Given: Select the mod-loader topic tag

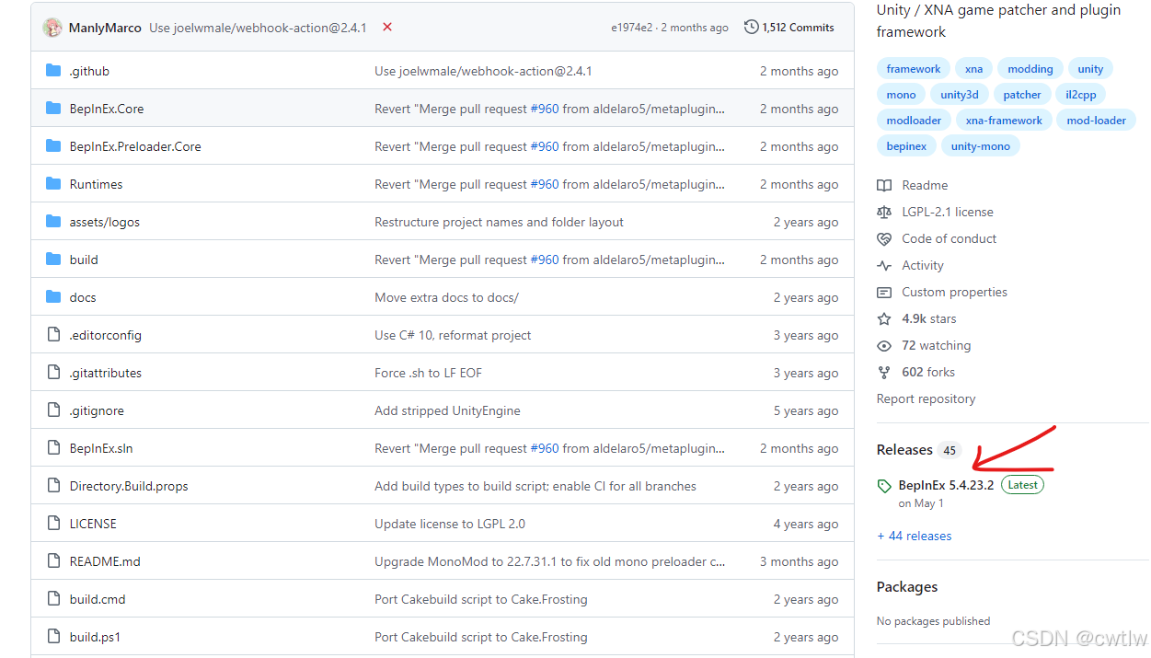Looking at the screenshot, I should [x=1097, y=121].
